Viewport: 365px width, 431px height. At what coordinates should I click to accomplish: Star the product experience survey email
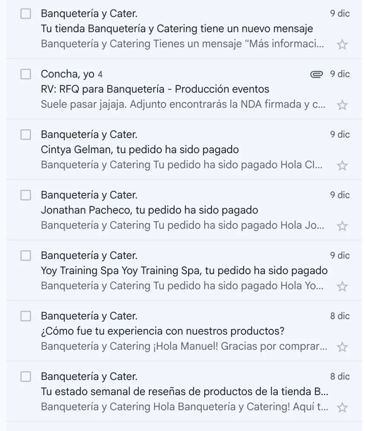click(342, 347)
